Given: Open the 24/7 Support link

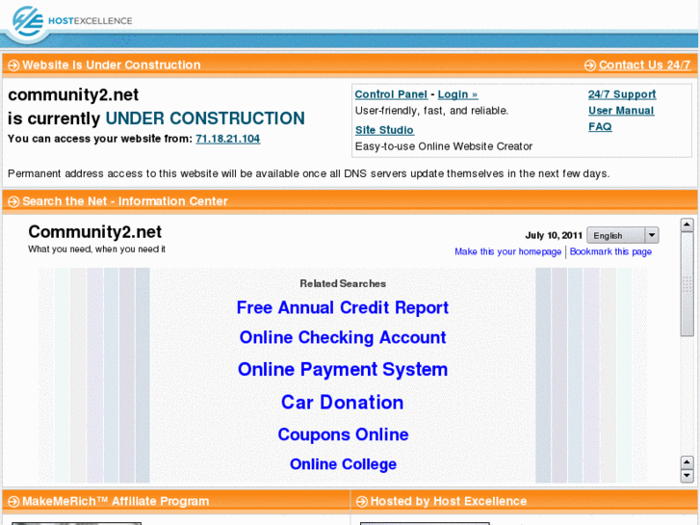Looking at the screenshot, I should point(622,94).
